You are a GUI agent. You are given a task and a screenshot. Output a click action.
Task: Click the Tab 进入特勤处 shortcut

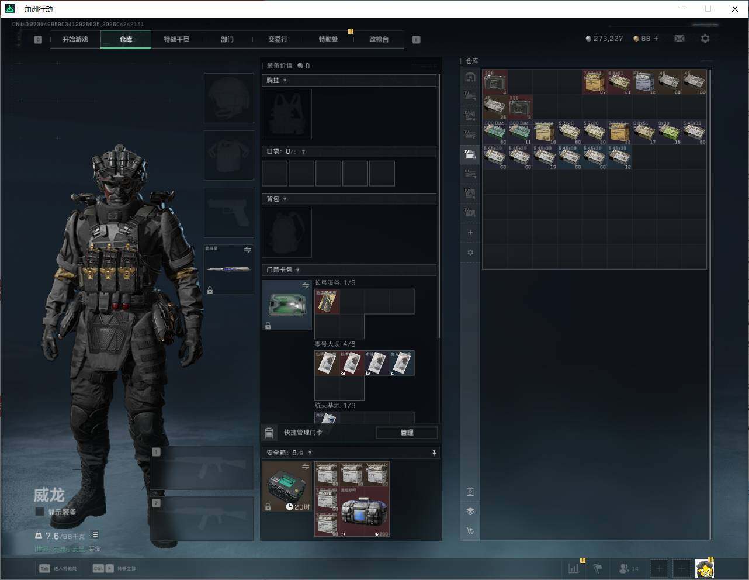[x=58, y=568]
